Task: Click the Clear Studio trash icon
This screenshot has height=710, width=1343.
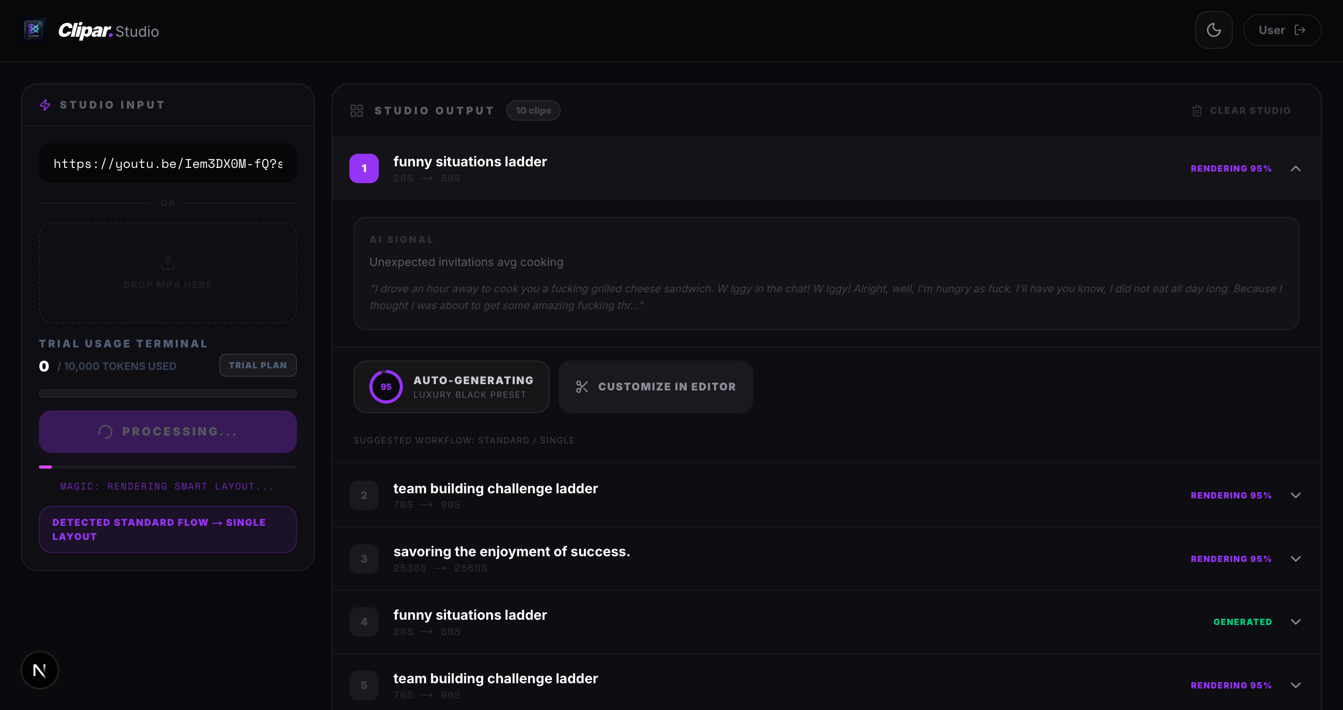Action: point(1197,111)
